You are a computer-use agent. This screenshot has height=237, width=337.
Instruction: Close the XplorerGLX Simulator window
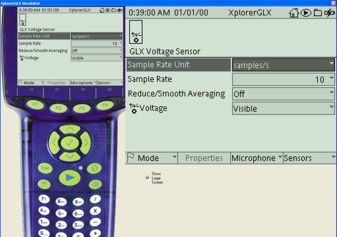click(x=334, y=3)
